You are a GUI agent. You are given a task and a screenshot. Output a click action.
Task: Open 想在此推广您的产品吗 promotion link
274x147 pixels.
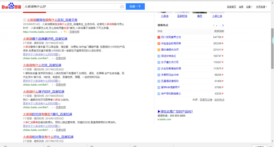175,111
